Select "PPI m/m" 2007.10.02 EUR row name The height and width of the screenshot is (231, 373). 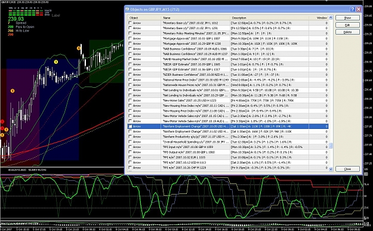(184, 157)
